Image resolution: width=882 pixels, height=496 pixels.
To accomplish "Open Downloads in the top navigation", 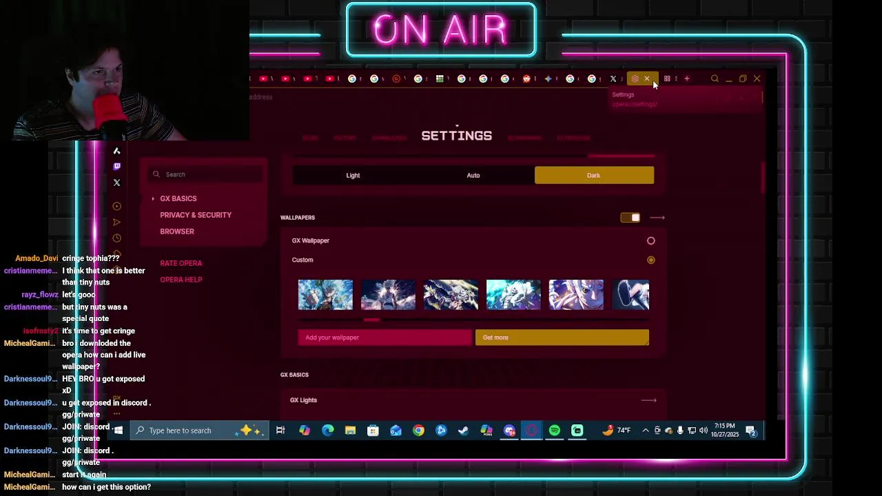I will click(x=389, y=138).
